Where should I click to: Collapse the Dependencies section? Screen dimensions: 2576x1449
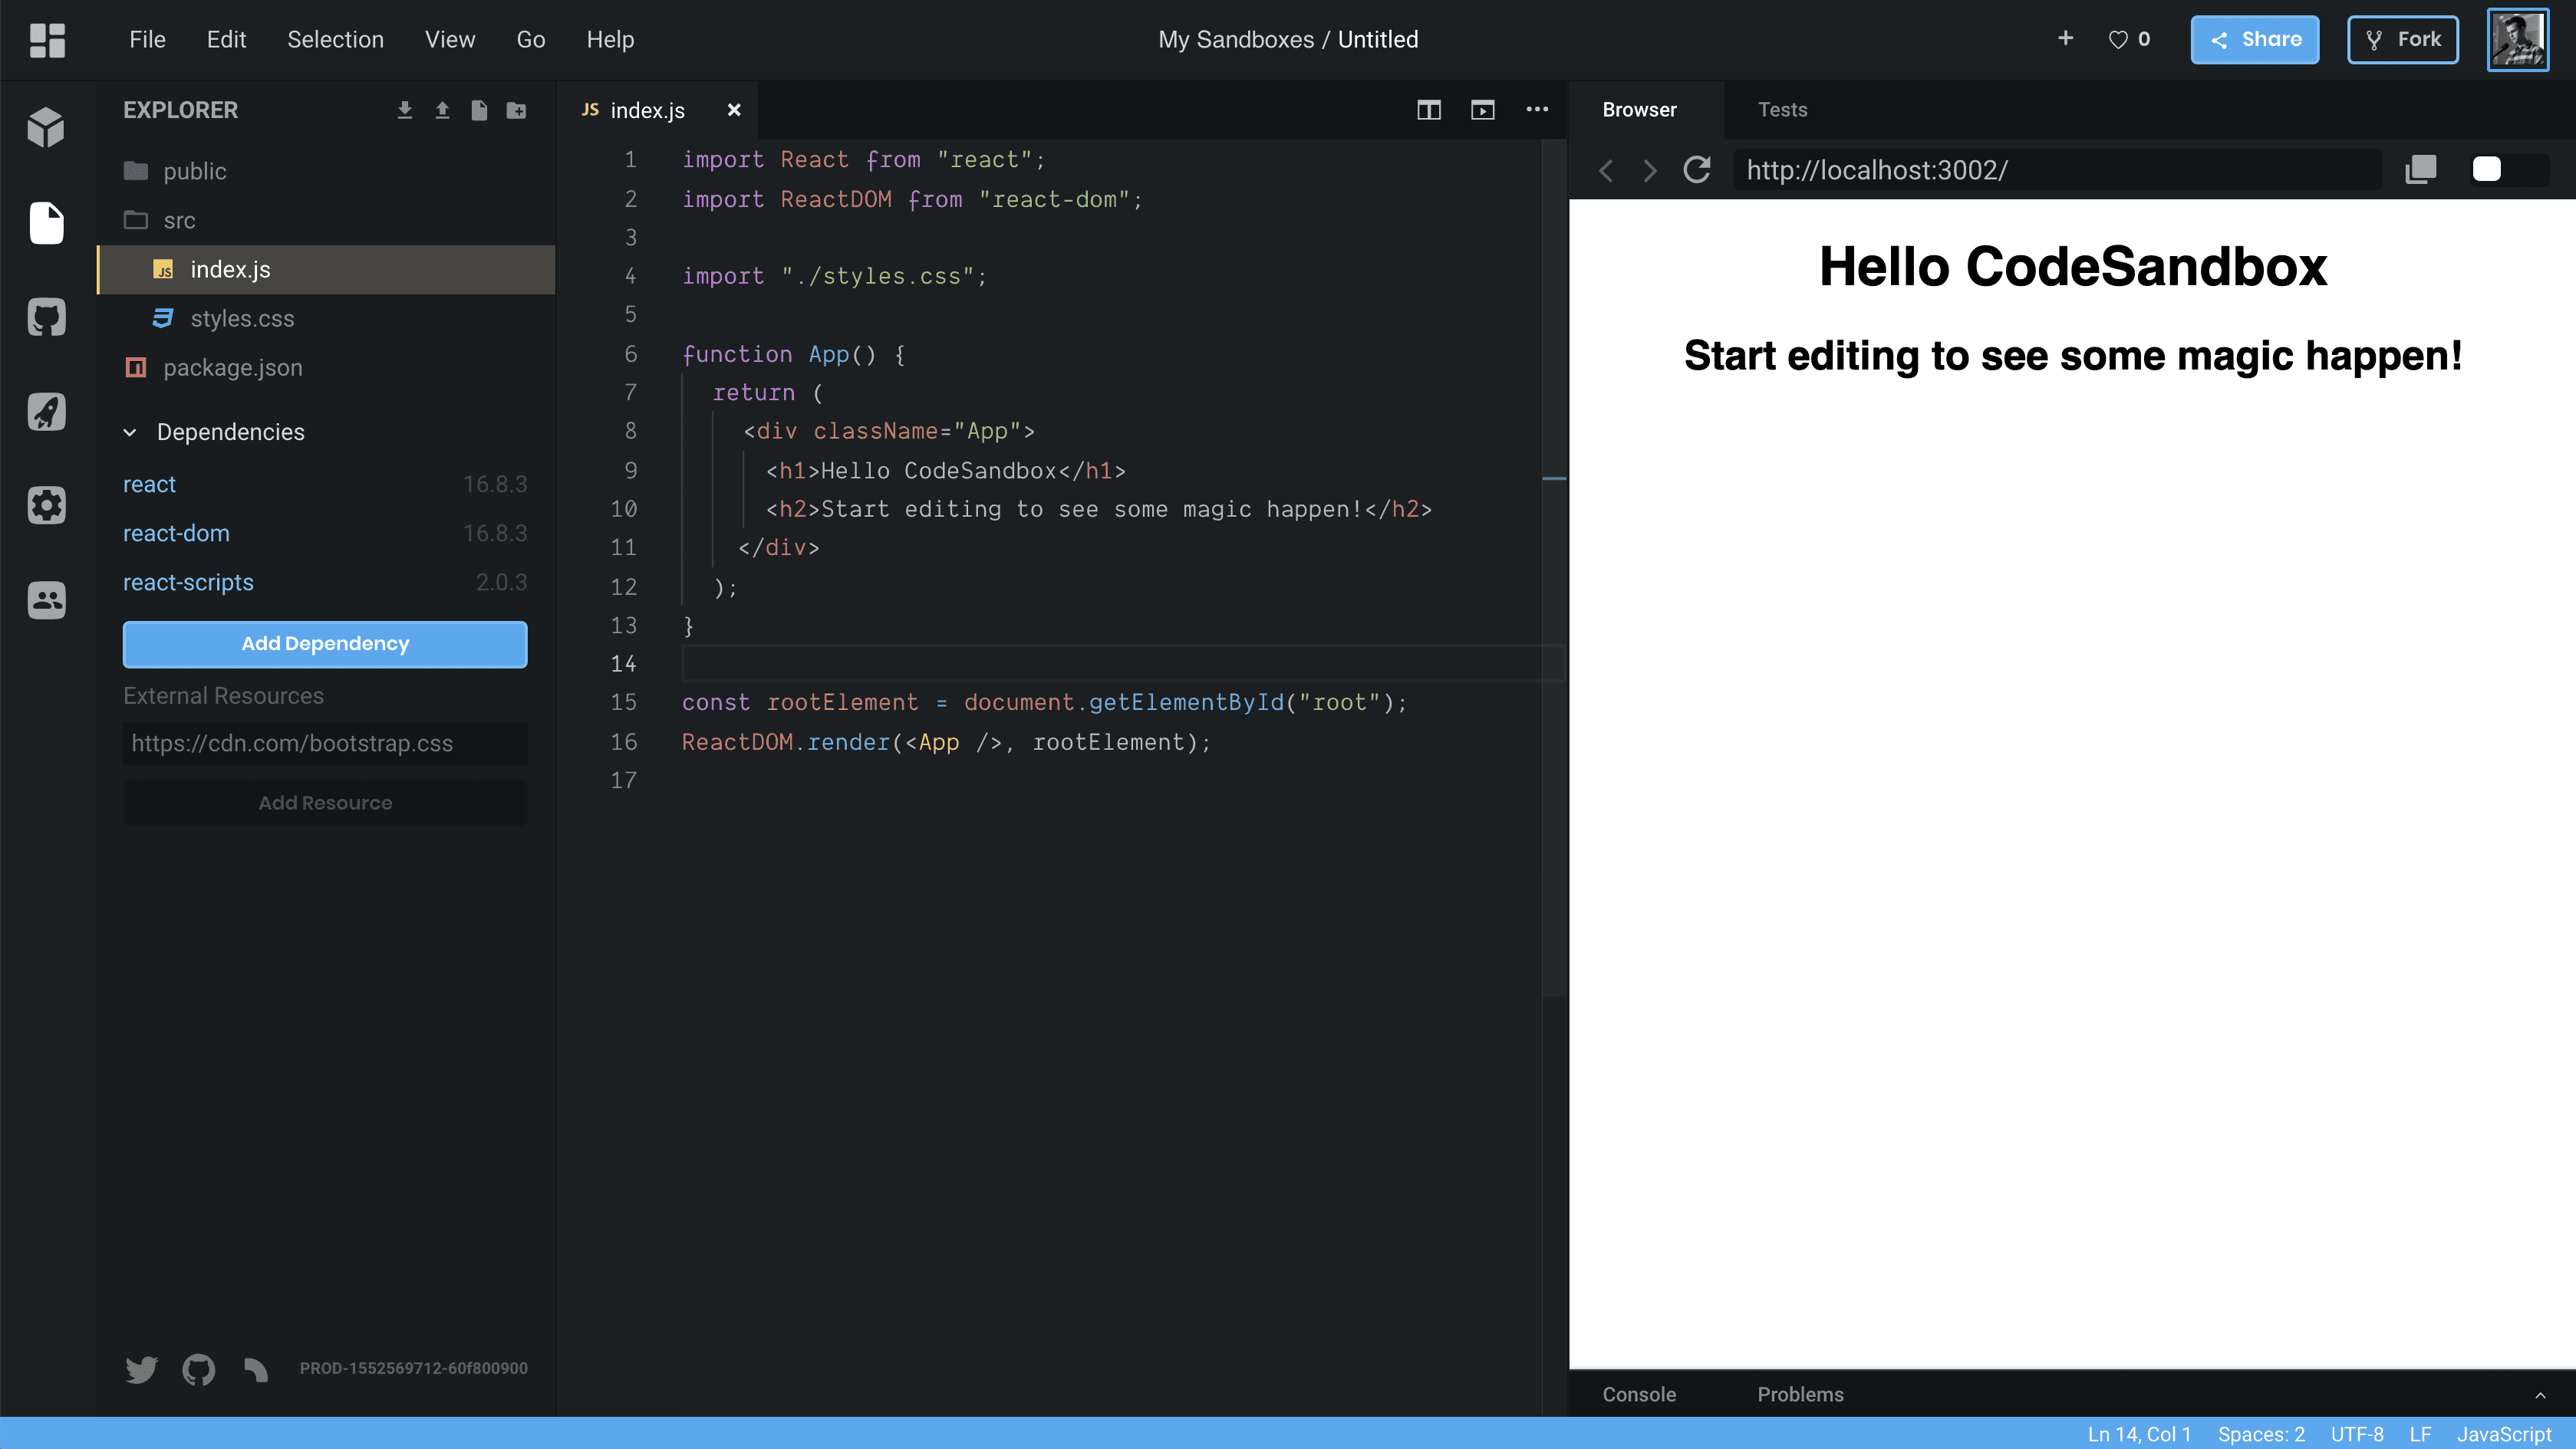(x=130, y=432)
